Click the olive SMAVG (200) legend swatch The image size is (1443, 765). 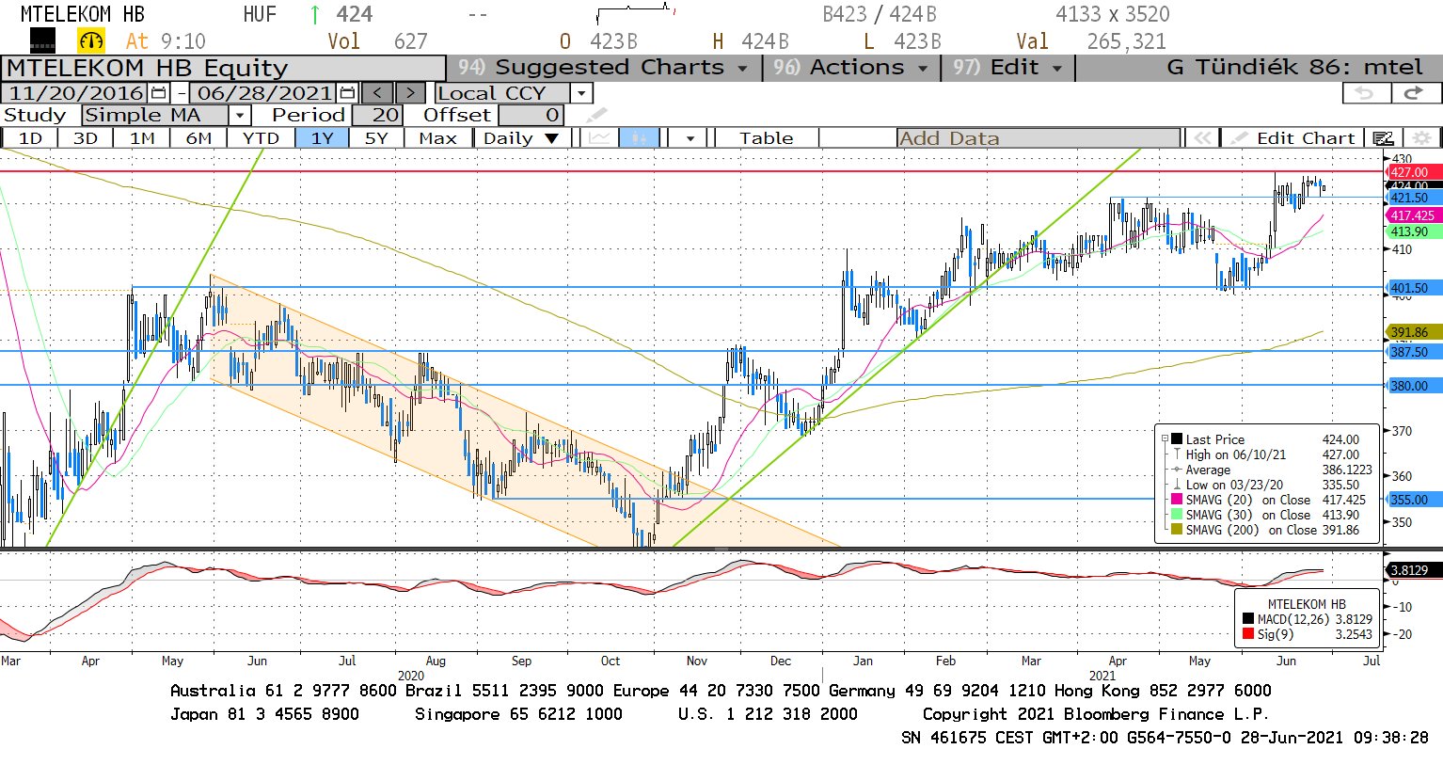tap(1177, 530)
